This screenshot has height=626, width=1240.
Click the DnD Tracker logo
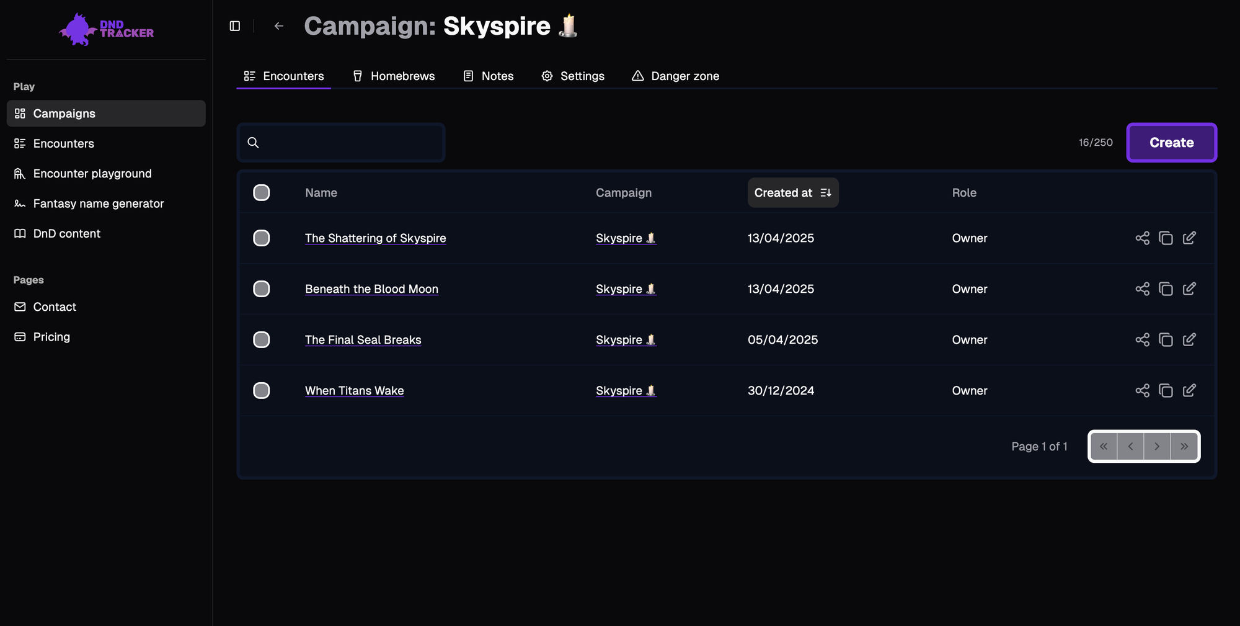pos(106,29)
